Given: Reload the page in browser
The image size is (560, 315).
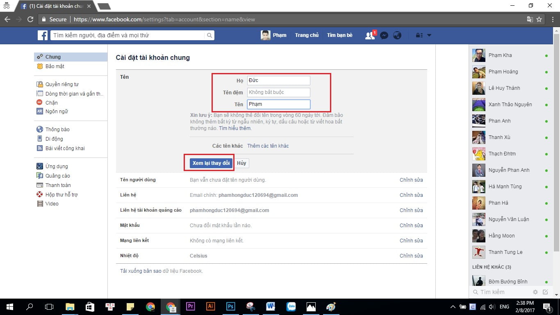Looking at the screenshot, I should [x=30, y=19].
